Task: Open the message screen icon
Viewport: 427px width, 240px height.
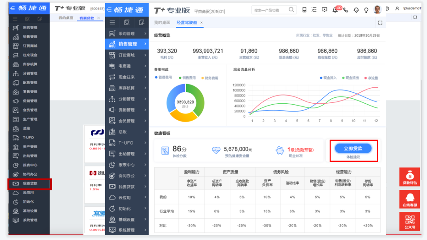Action: pyautogui.click(x=324, y=10)
